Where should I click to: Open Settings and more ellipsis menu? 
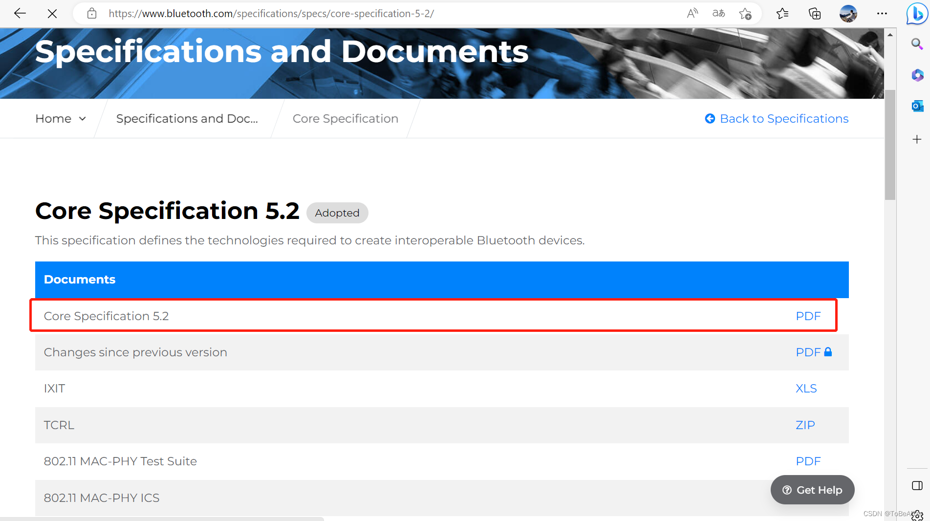(882, 14)
